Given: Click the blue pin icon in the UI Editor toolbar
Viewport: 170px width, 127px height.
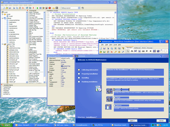Looking at the screenshot, I should point(123,52).
